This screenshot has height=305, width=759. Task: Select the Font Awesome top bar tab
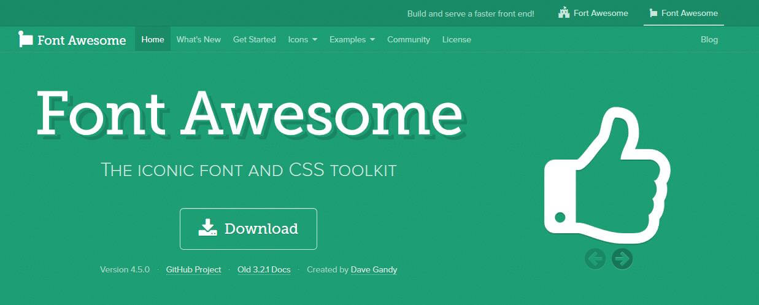pyautogui.click(x=684, y=13)
